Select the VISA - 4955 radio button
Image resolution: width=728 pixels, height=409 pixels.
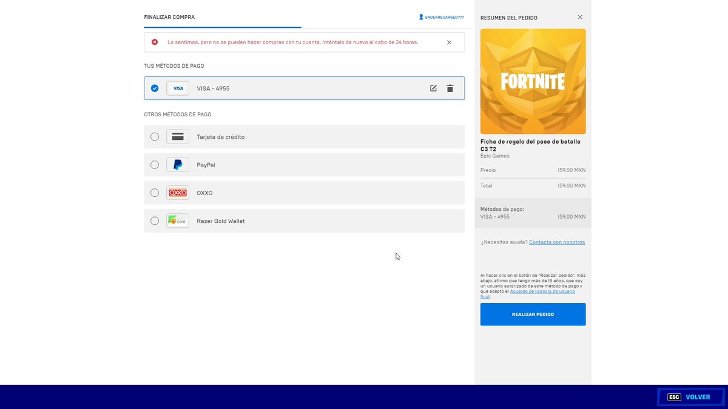(155, 88)
